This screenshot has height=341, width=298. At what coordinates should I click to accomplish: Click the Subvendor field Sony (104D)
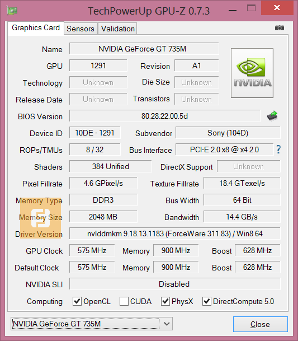click(x=228, y=133)
